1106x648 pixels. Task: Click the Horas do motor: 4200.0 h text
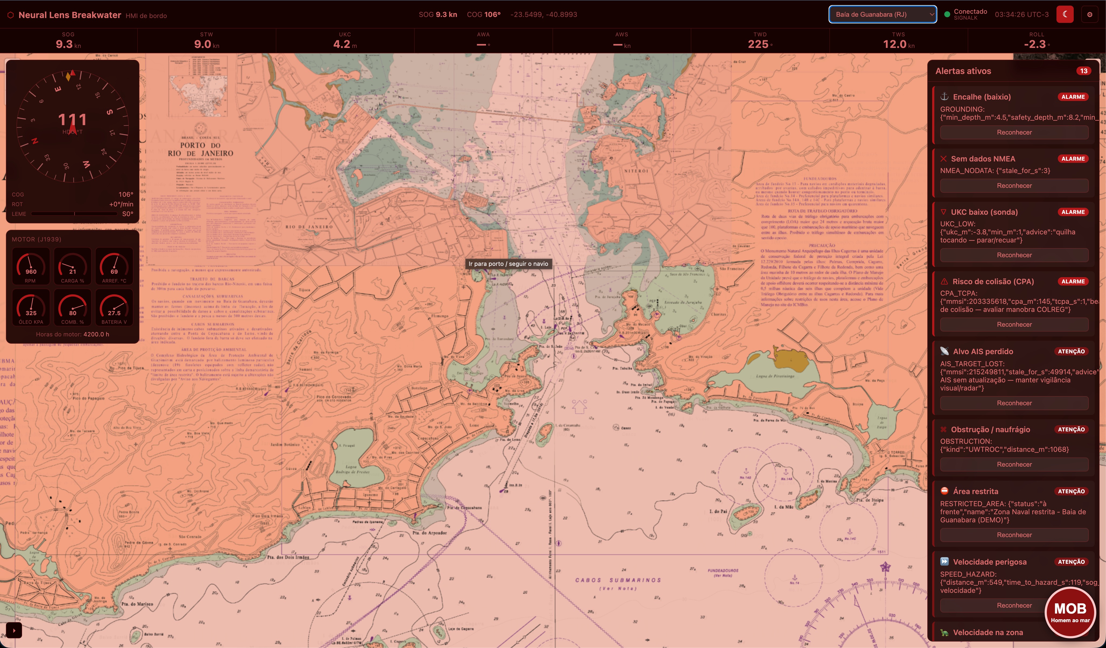tap(72, 334)
